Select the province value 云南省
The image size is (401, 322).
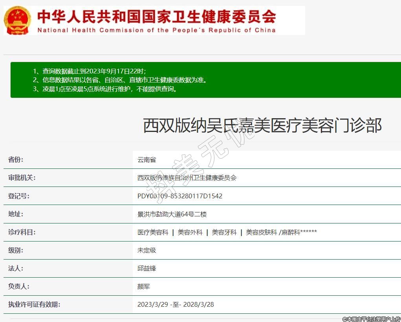147,160
